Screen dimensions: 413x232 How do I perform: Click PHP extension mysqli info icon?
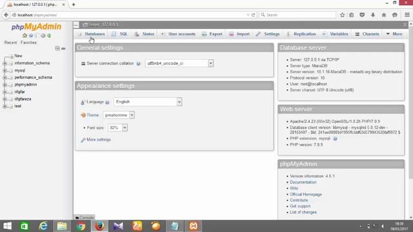click(x=335, y=139)
